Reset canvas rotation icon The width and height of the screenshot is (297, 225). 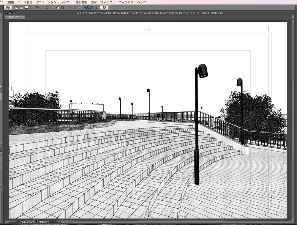69,222
